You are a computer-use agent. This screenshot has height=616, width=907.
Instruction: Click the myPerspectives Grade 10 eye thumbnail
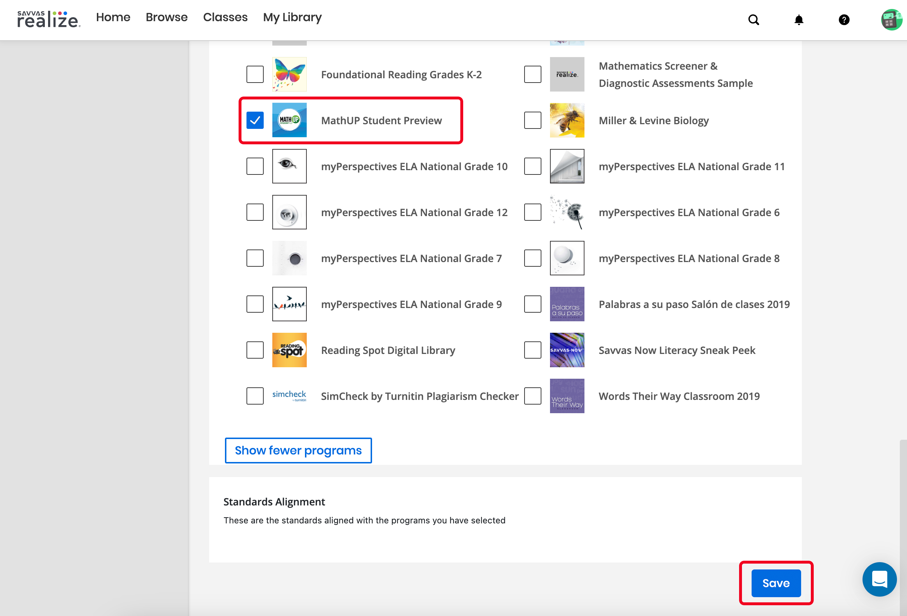tap(289, 166)
